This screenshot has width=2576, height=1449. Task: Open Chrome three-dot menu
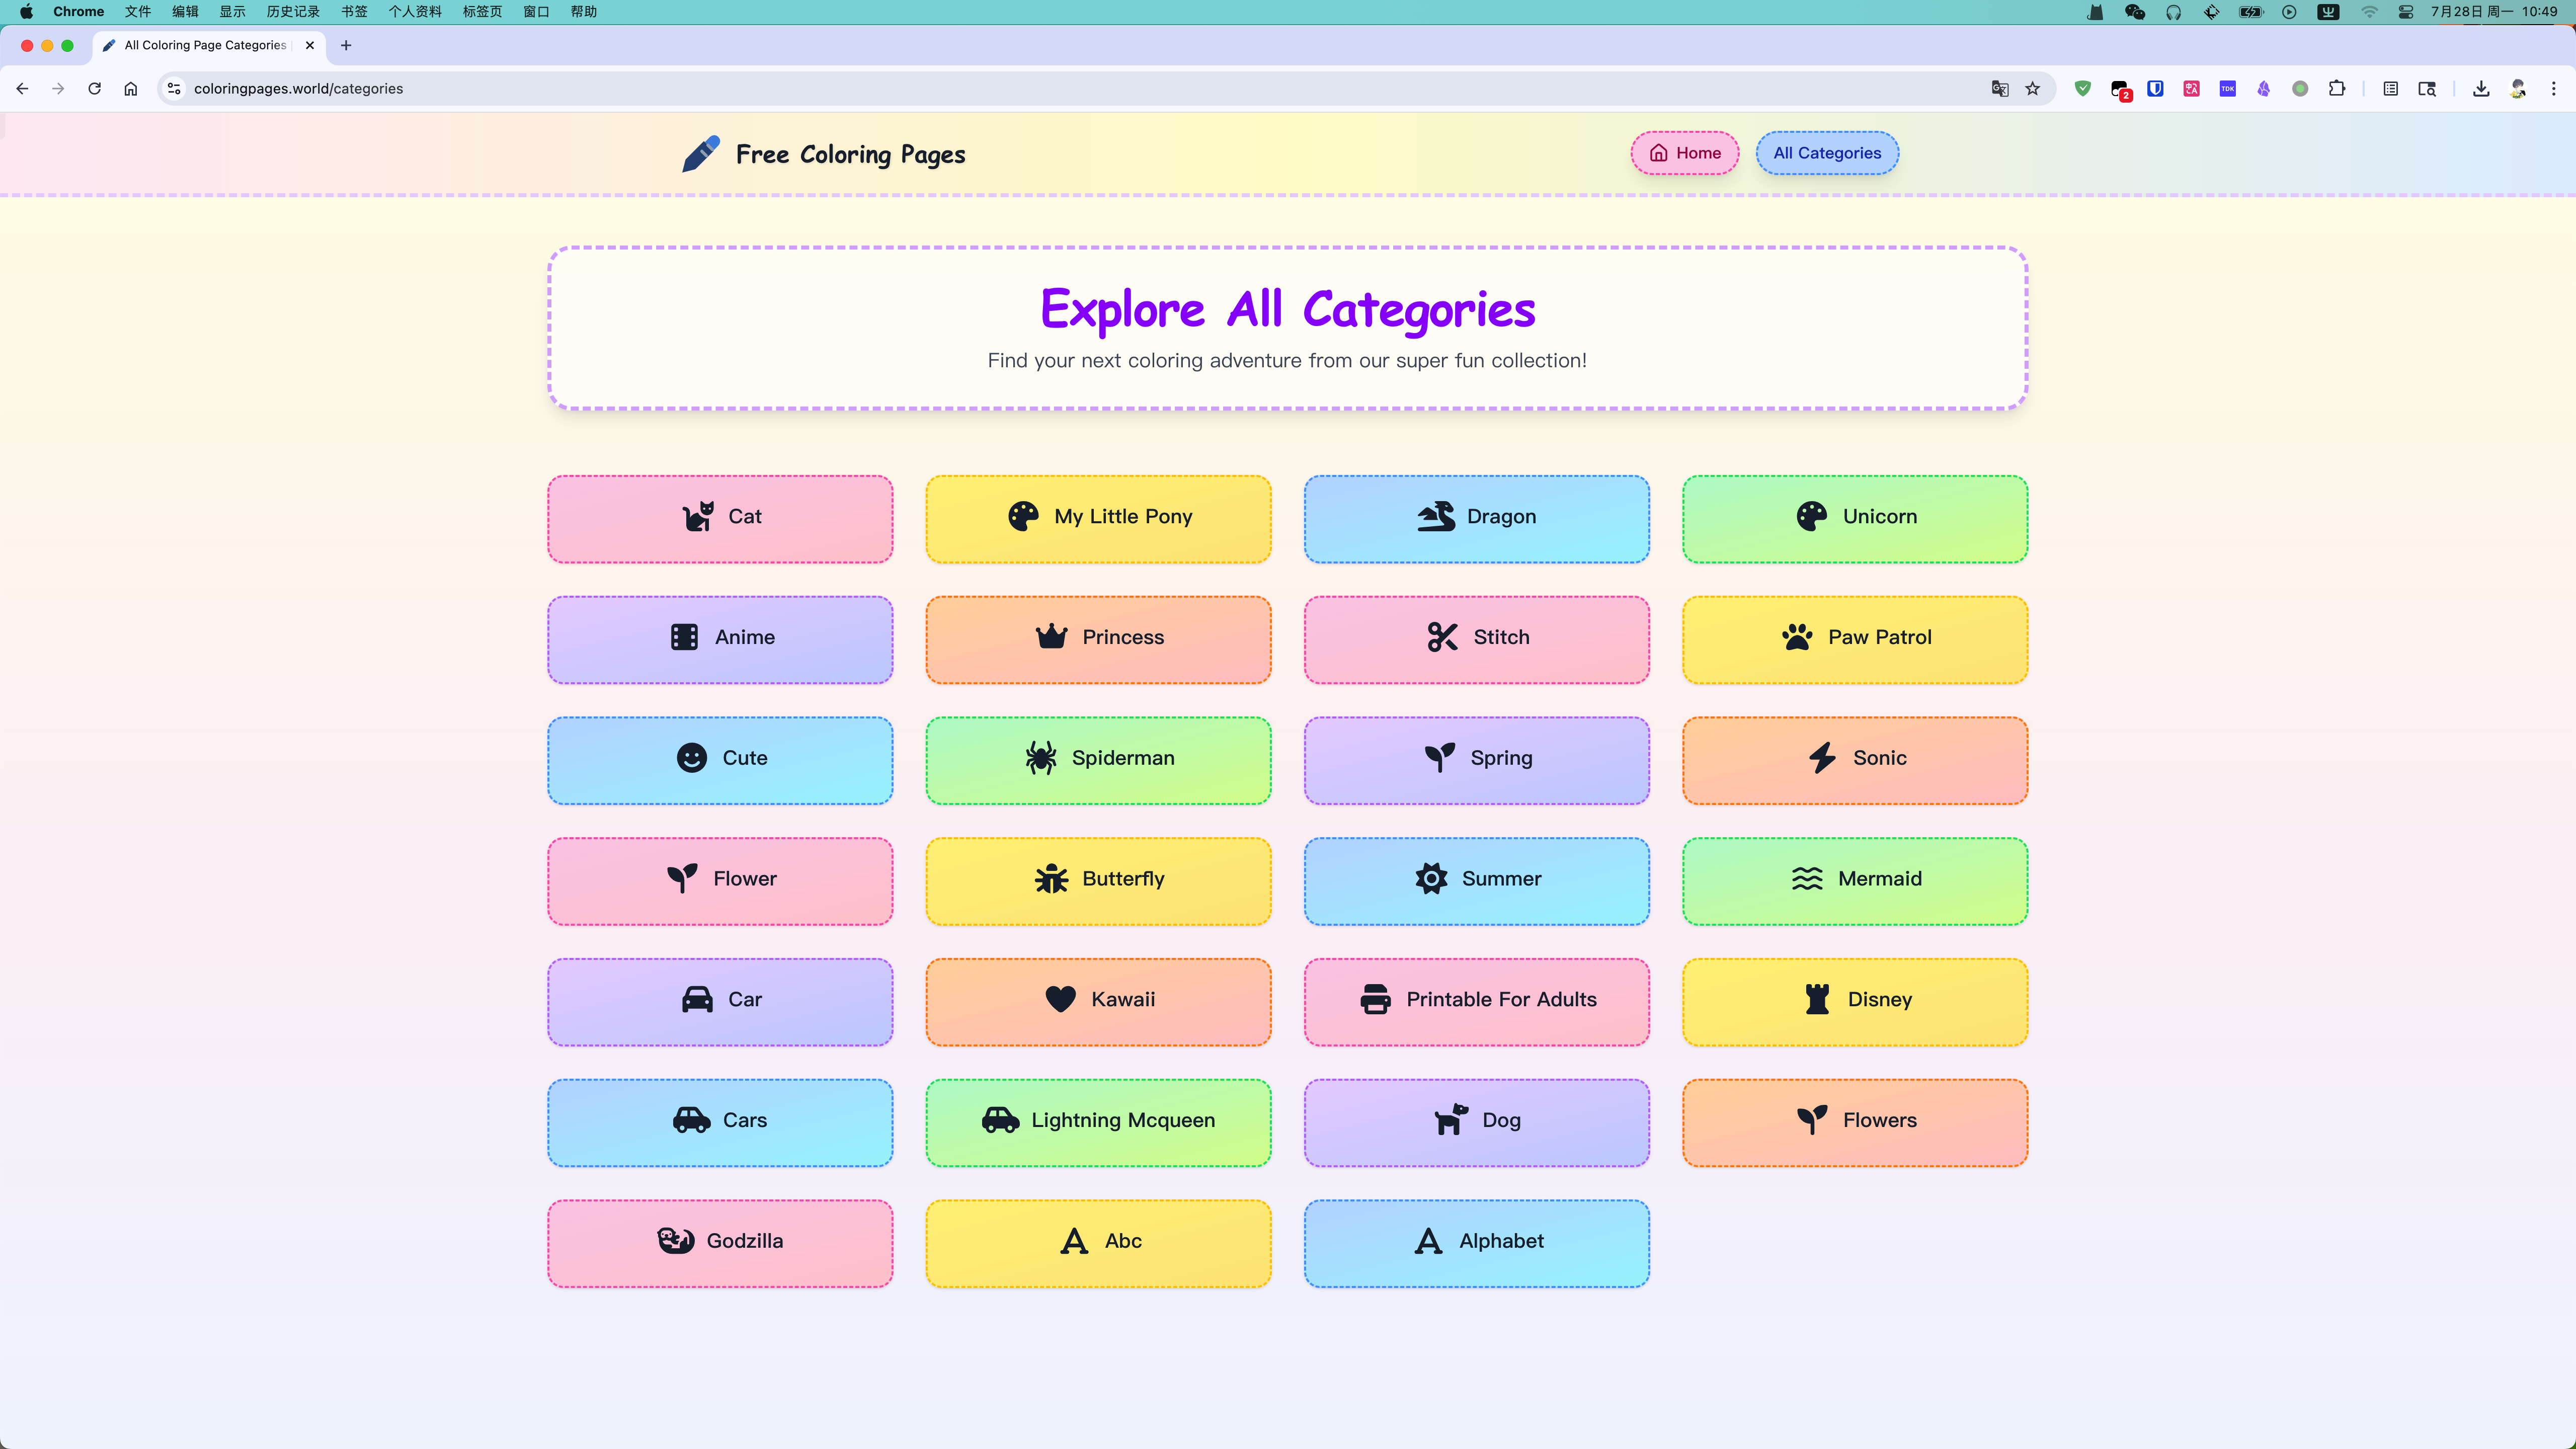click(x=2553, y=89)
